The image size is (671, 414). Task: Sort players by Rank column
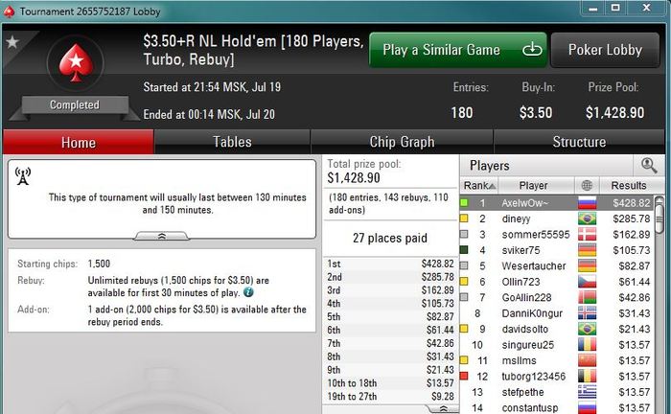[479, 185]
